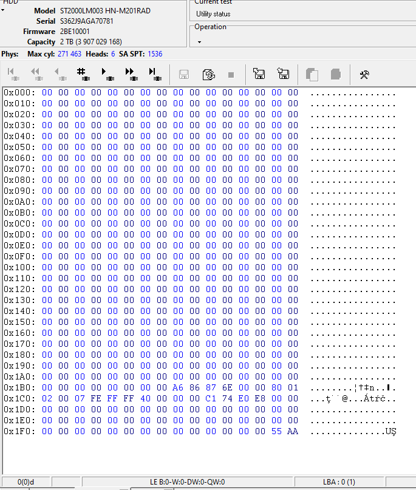Image resolution: width=416 pixels, height=490 pixels.
Task: Click the second load-from-file disk icon
Action: 283,74
